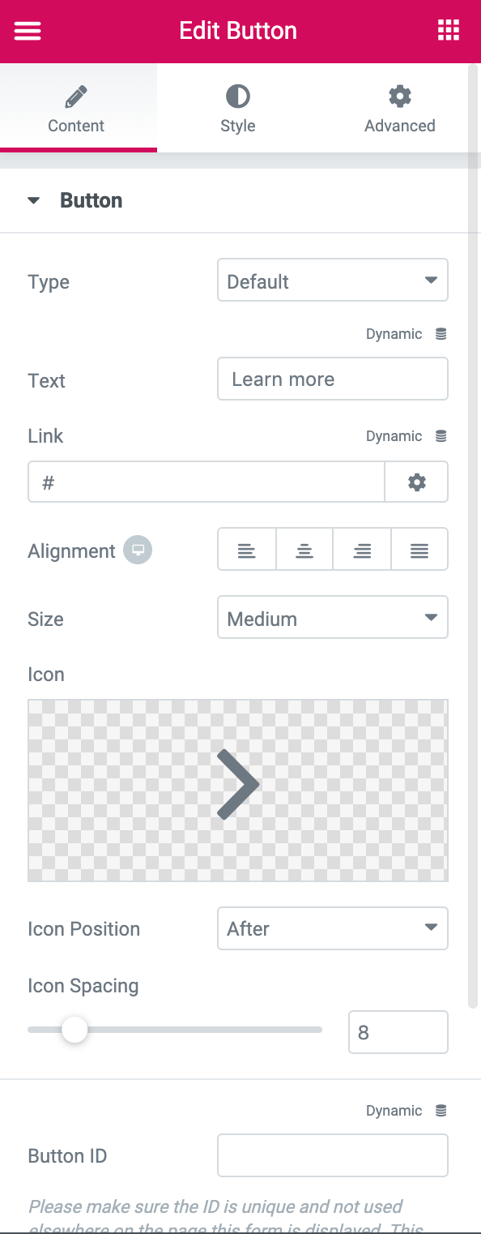Screen dimensions: 481x1234
Task: Open the Size dropdown set to Medium
Action: click(332, 617)
